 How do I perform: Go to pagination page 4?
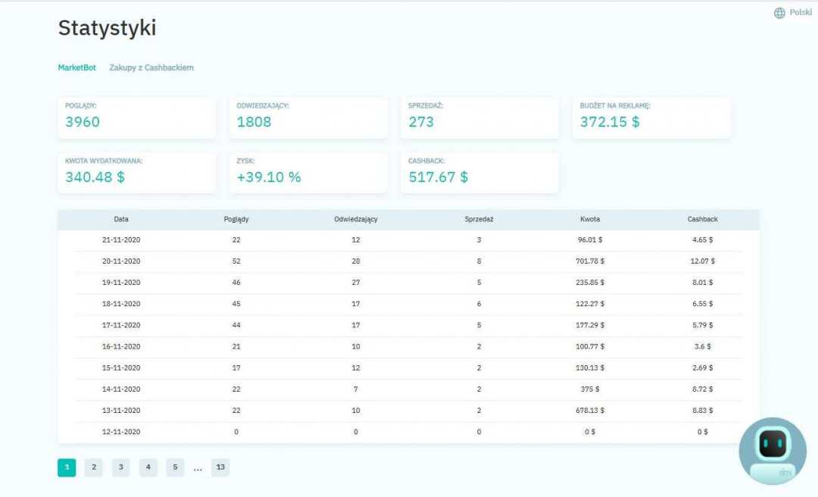pyautogui.click(x=148, y=467)
